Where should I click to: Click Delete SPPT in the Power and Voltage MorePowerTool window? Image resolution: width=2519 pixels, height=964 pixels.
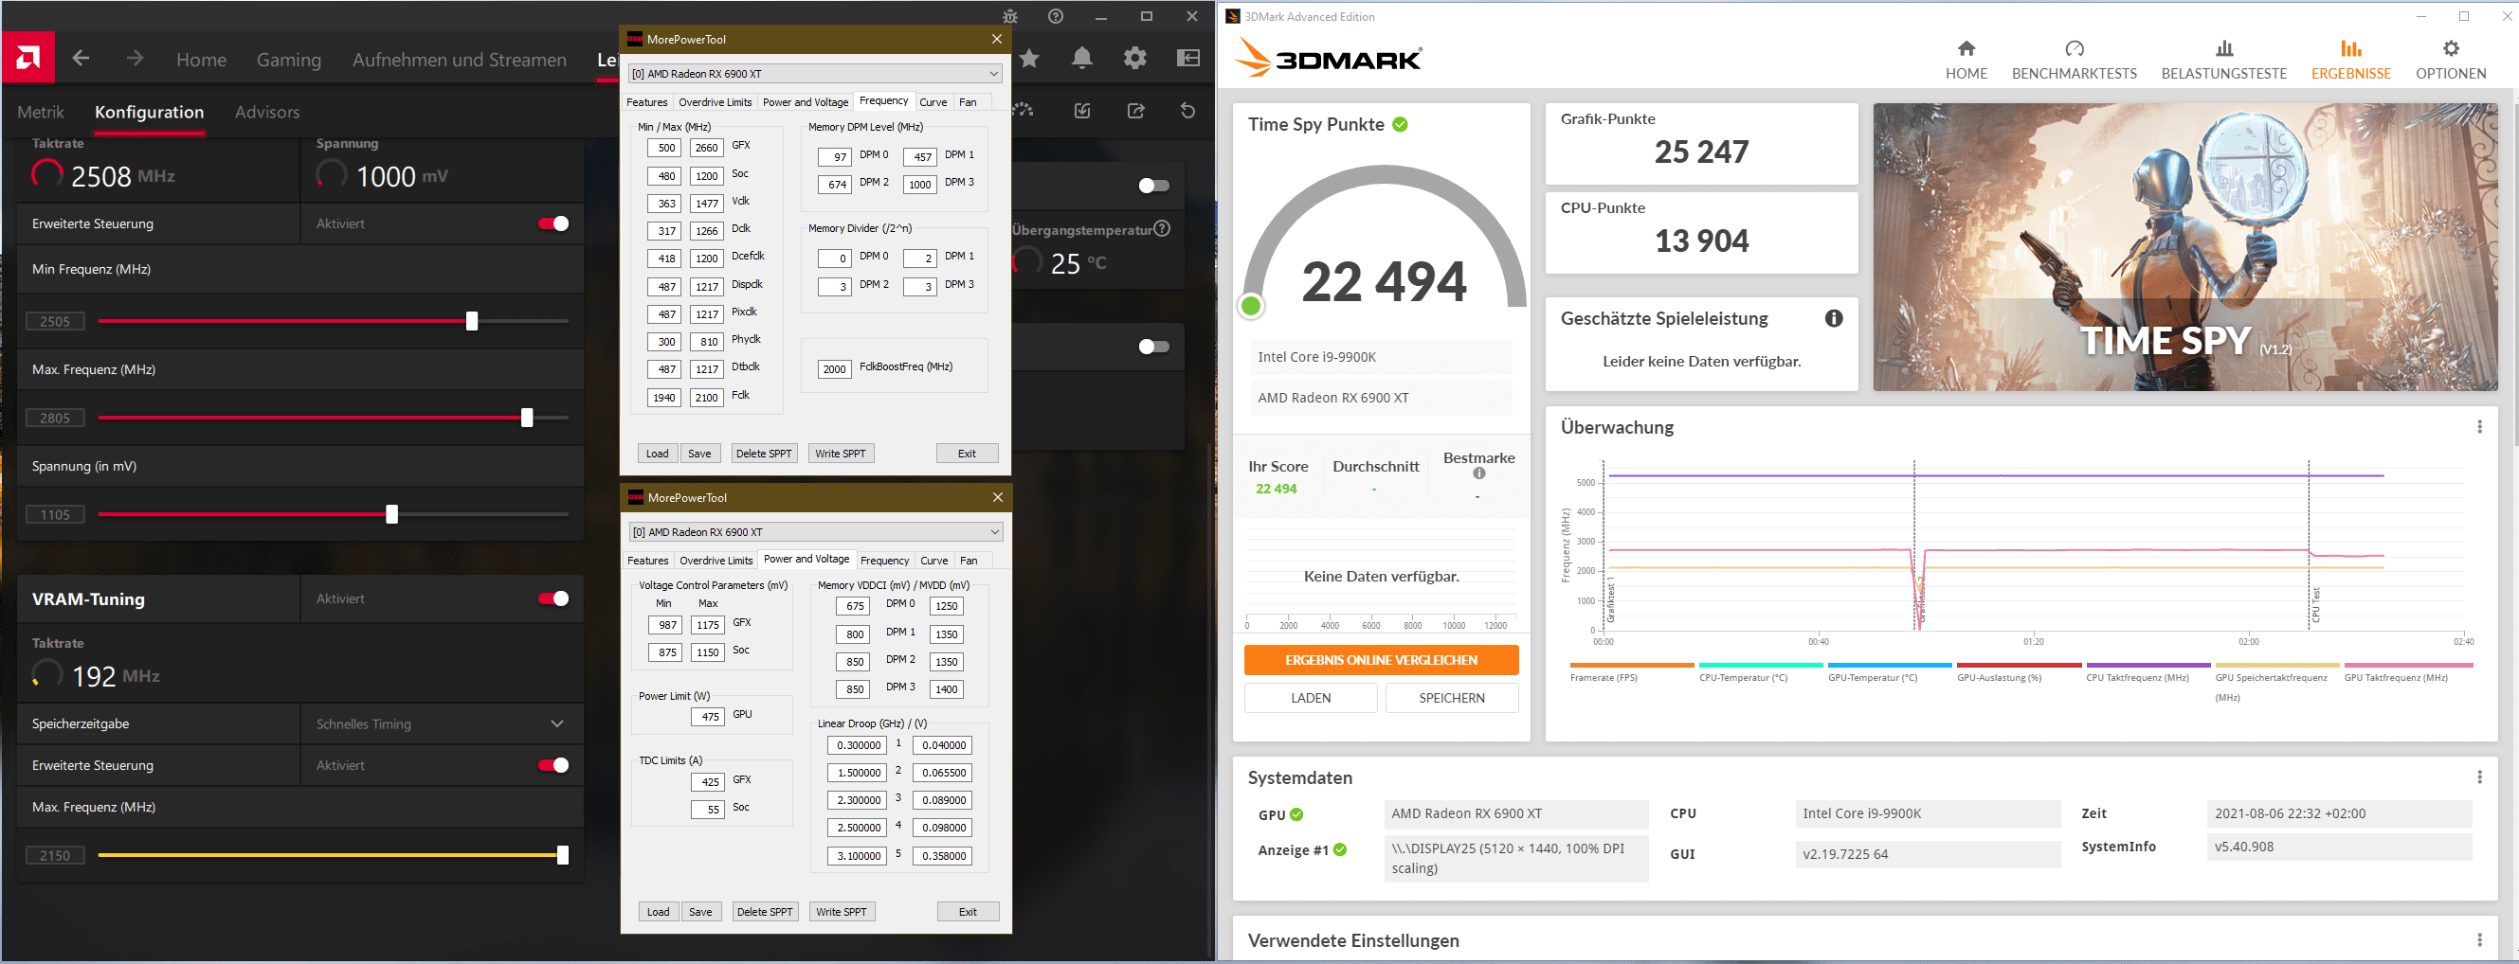click(765, 911)
